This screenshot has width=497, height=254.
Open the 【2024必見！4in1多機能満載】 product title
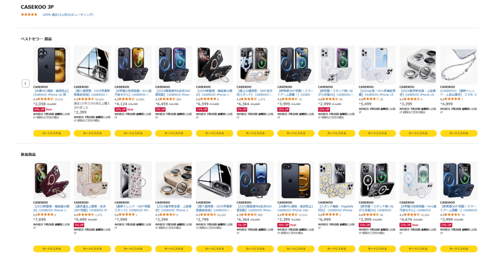377,92
